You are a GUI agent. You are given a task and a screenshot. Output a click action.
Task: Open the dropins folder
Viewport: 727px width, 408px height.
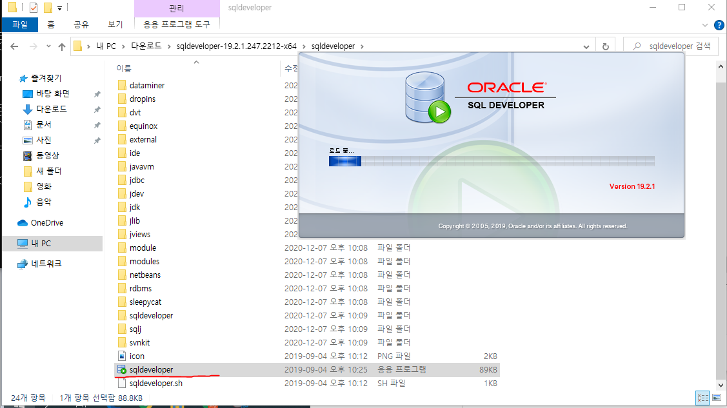point(143,99)
